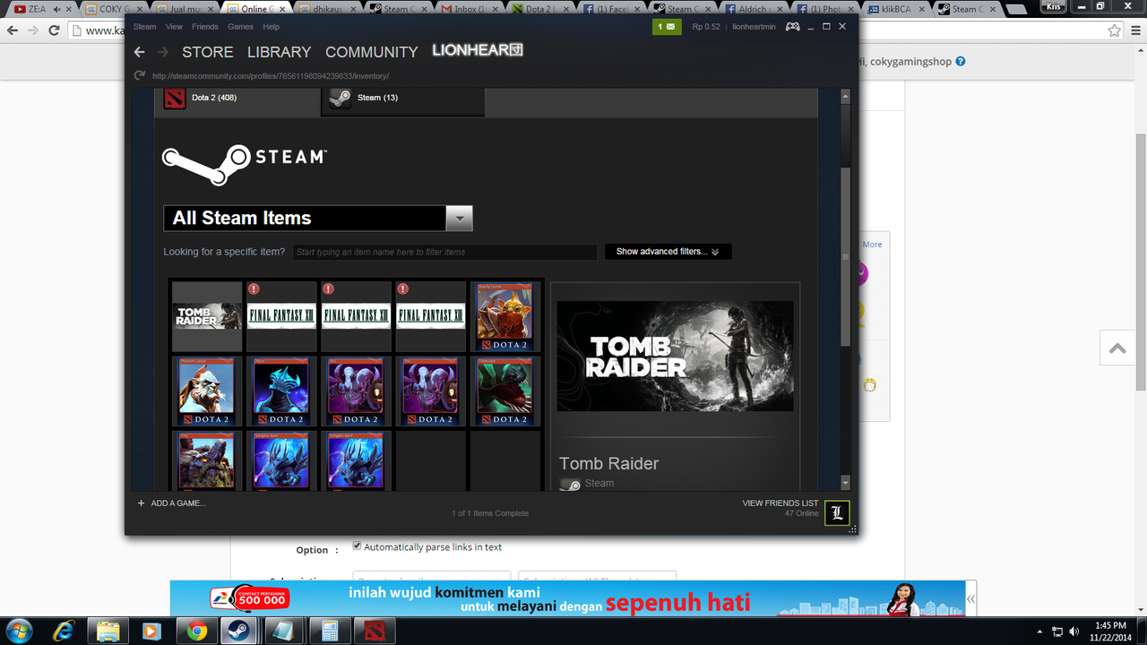Click the inventory scrollbar up arrow

pyautogui.click(x=846, y=96)
